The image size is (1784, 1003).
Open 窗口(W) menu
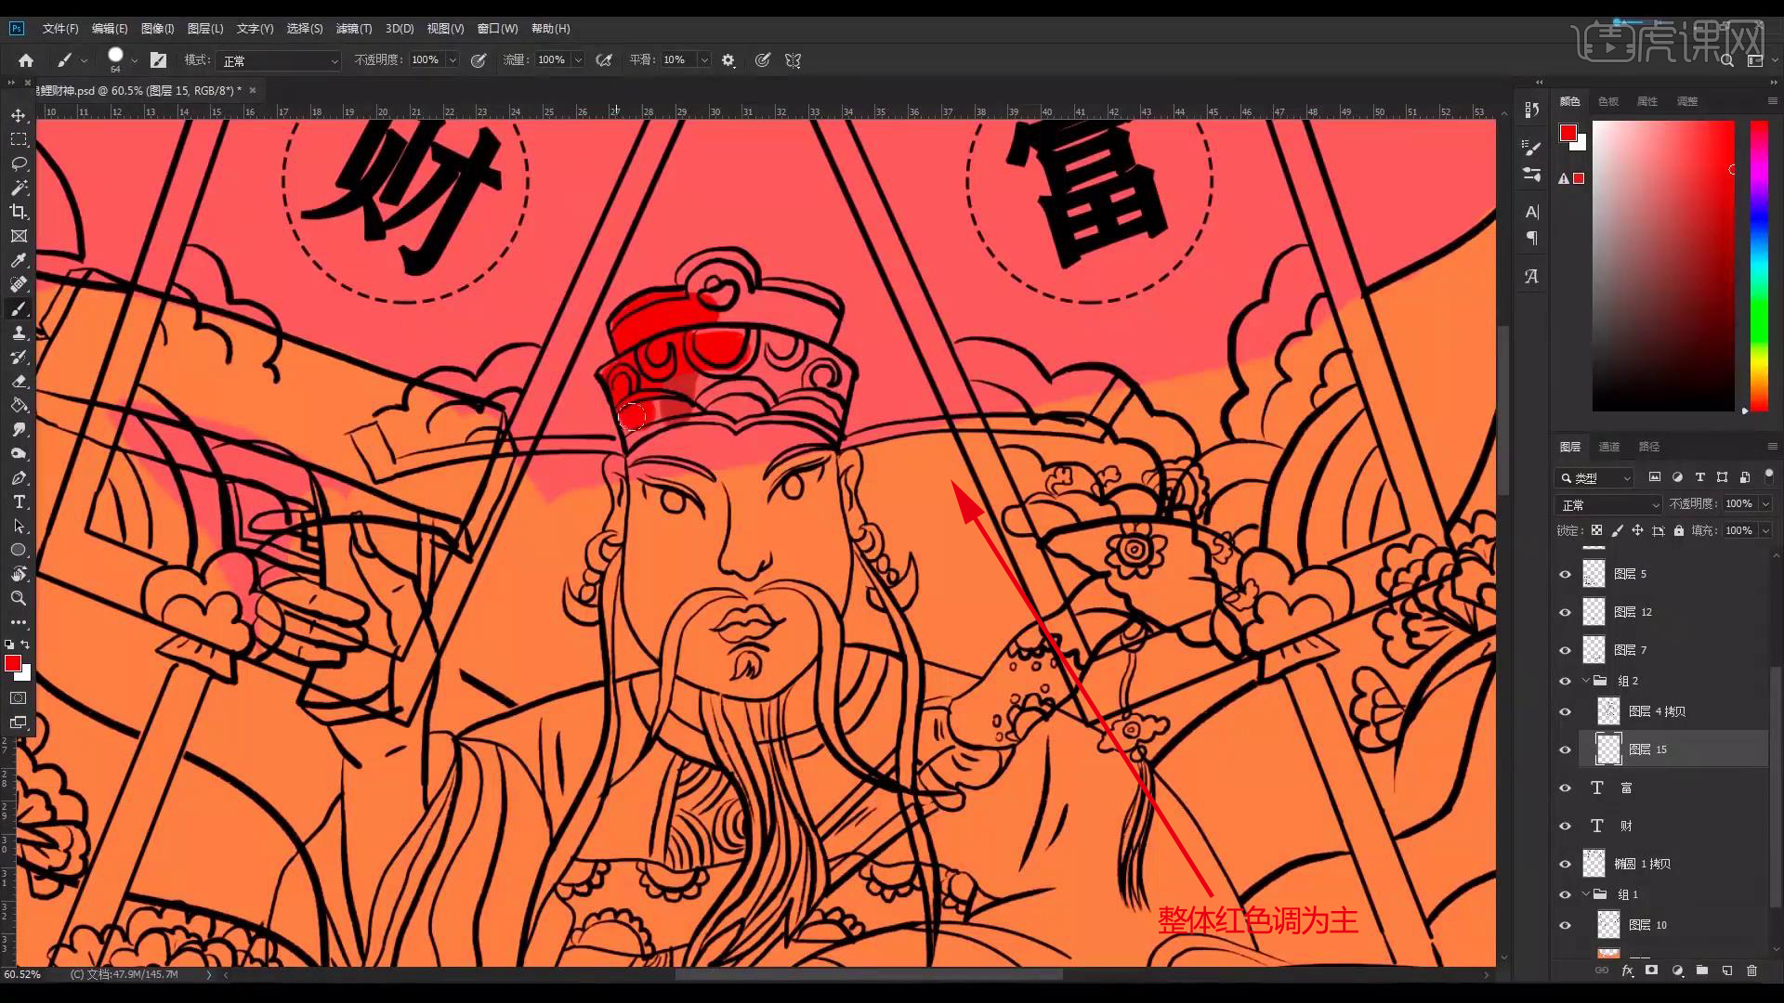(498, 29)
